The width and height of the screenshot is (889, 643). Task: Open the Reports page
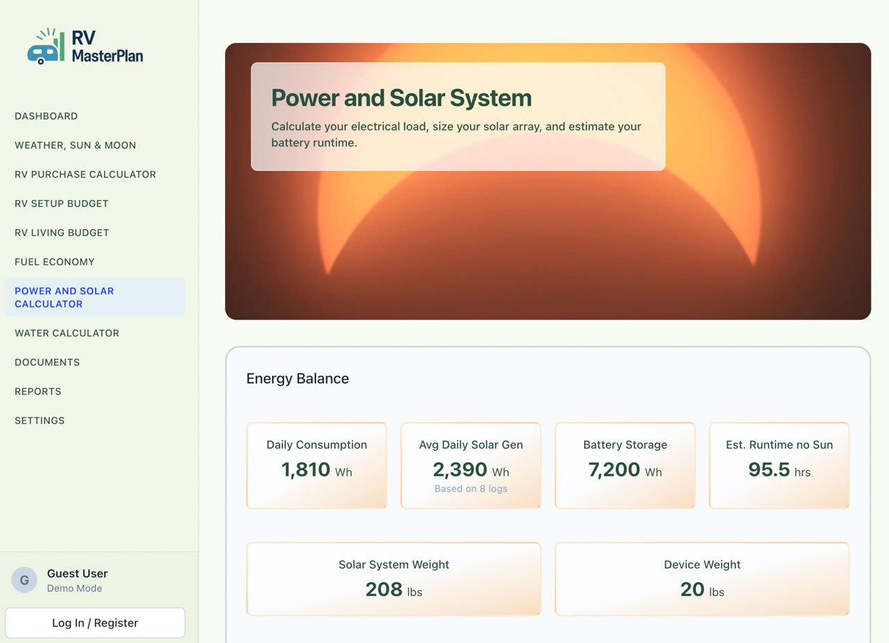38,392
